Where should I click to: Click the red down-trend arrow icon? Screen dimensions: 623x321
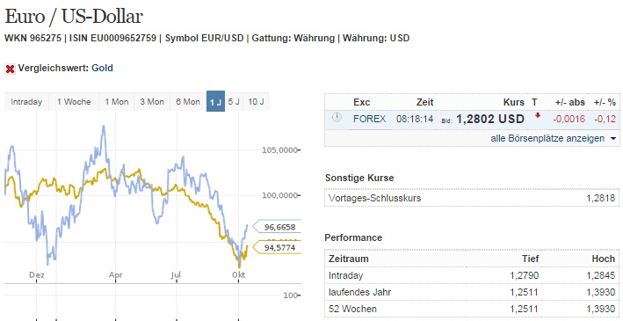538,116
